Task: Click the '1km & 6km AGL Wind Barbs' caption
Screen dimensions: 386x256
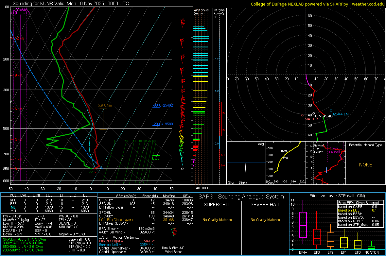Action: (174, 250)
